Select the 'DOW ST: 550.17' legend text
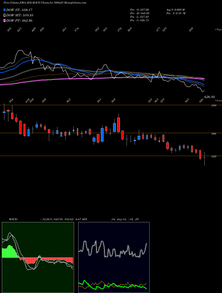The height and width of the screenshot is (293, 222). (19, 10)
